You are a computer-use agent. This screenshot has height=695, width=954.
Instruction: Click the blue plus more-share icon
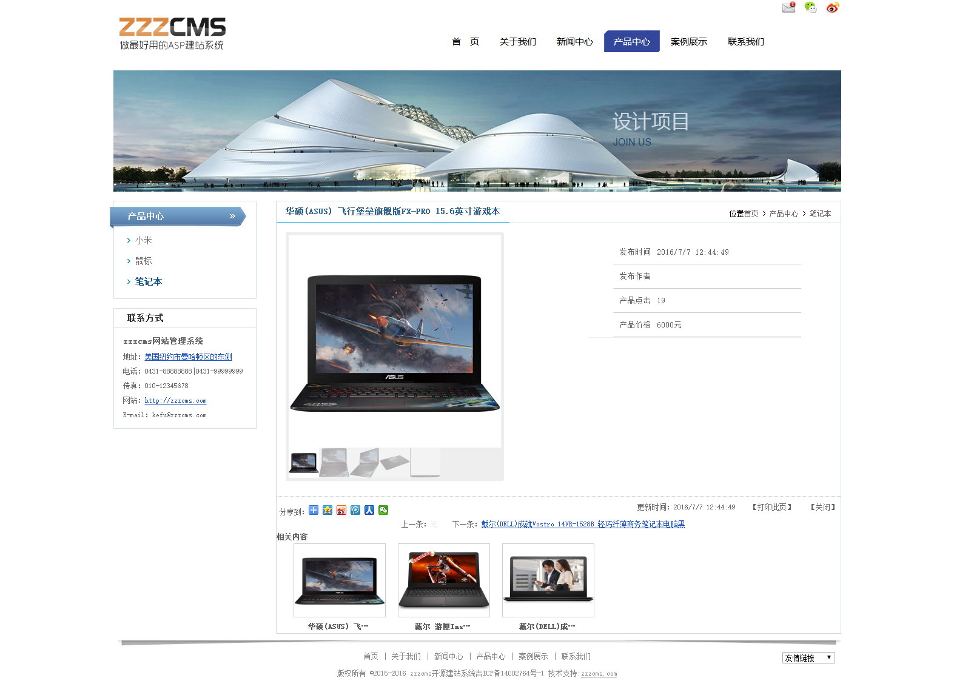[314, 510]
